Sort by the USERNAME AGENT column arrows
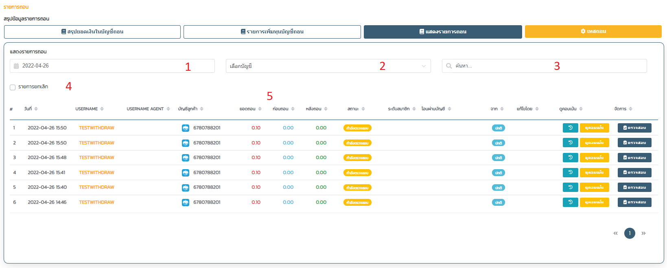 click(168, 109)
